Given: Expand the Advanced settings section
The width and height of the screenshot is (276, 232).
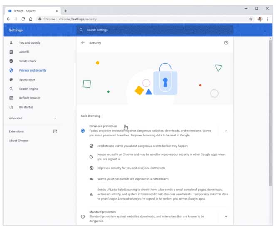Looking at the screenshot, I should (33, 118).
